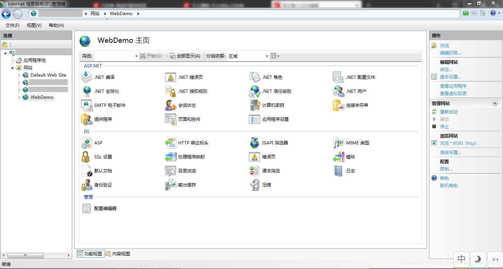The image size is (503, 269).
Task: Open the 连接字符串 connection strings icon
Action: [x=338, y=105]
